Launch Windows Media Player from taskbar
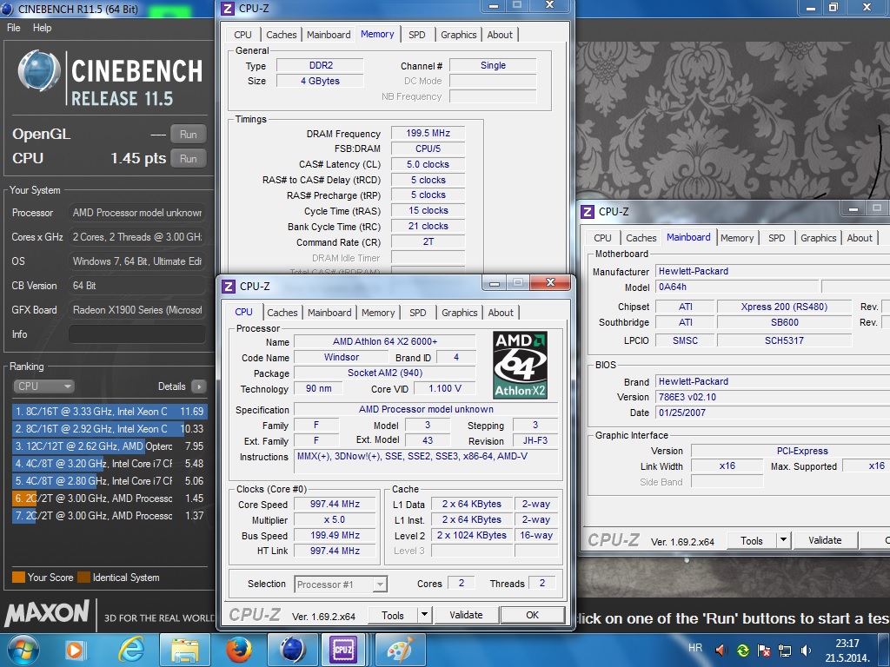This screenshot has width=890, height=667. (x=75, y=650)
